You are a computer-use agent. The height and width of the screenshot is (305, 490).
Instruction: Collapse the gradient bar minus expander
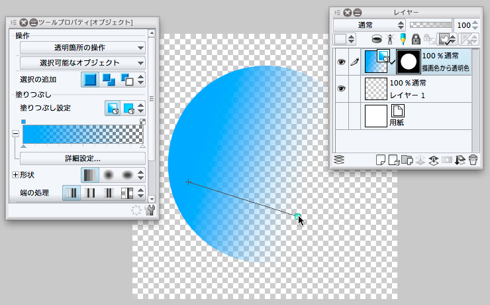15,133
